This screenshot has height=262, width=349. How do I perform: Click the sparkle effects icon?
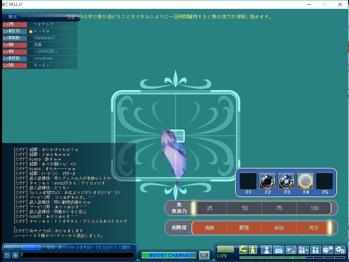pos(291,250)
